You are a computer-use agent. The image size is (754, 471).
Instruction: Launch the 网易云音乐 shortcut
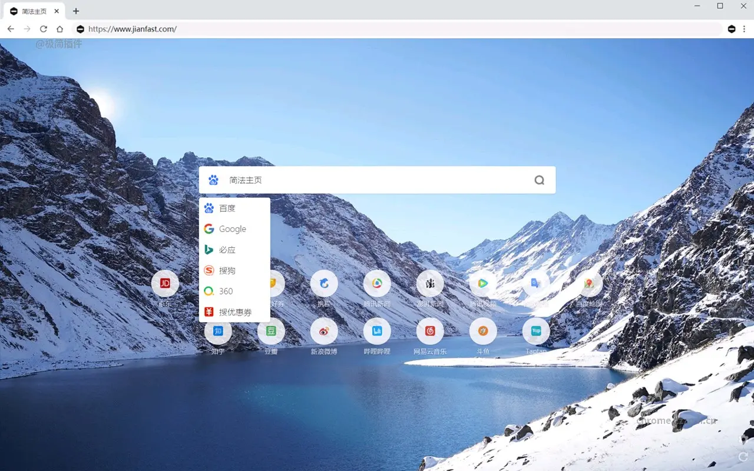(x=430, y=331)
